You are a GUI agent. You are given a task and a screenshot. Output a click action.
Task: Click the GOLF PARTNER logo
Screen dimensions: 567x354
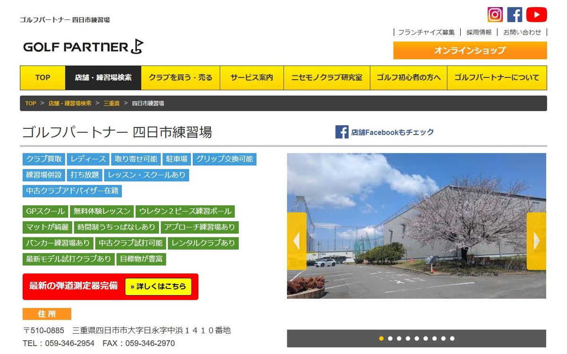tap(83, 46)
